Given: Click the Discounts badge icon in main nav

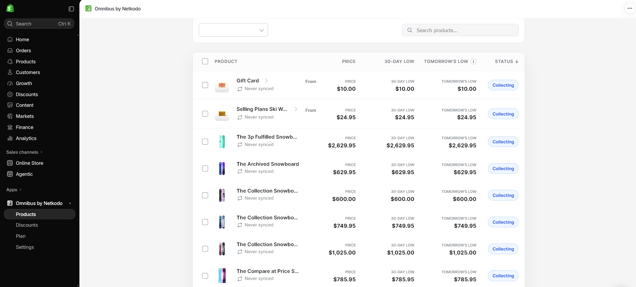Looking at the screenshot, I should (x=10, y=94).
